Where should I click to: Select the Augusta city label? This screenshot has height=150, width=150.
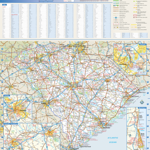pyautogui.click(x=44, y=103)
